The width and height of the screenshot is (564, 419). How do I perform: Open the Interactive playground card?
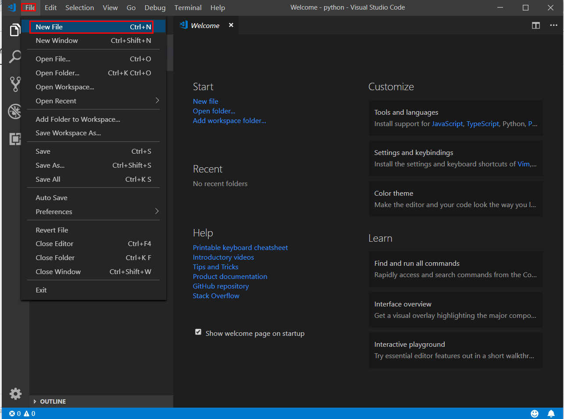[456, 350]
